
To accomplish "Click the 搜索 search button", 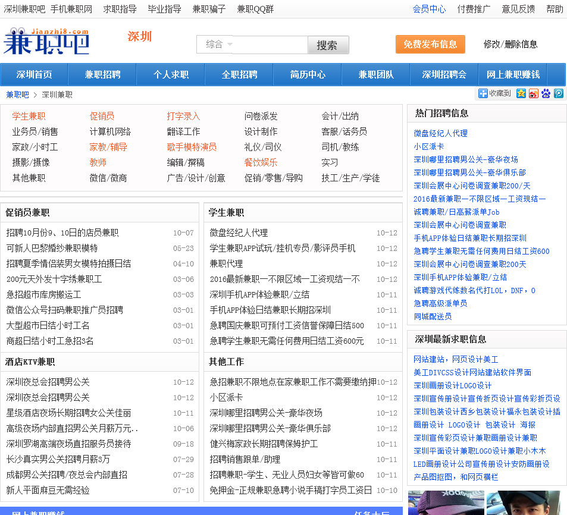I will tap(328, 45).
